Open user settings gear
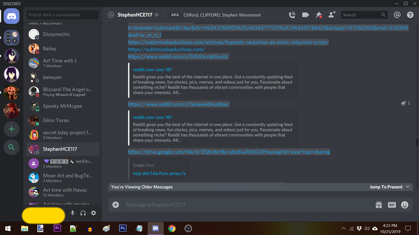 (94, 213)
